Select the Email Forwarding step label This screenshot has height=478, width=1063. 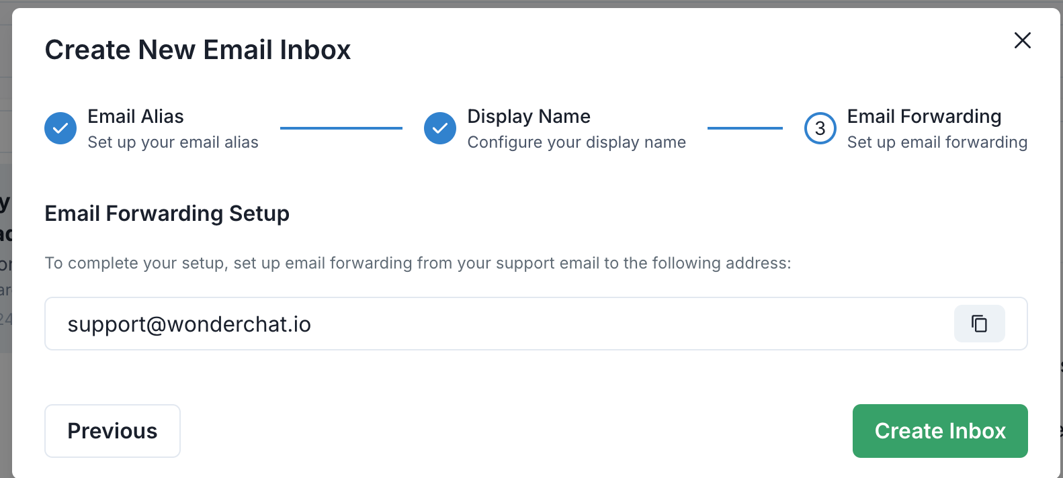924,117
